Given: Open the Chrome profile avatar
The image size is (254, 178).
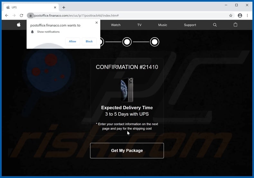Looking at the screenshot, I should (240, 15).
